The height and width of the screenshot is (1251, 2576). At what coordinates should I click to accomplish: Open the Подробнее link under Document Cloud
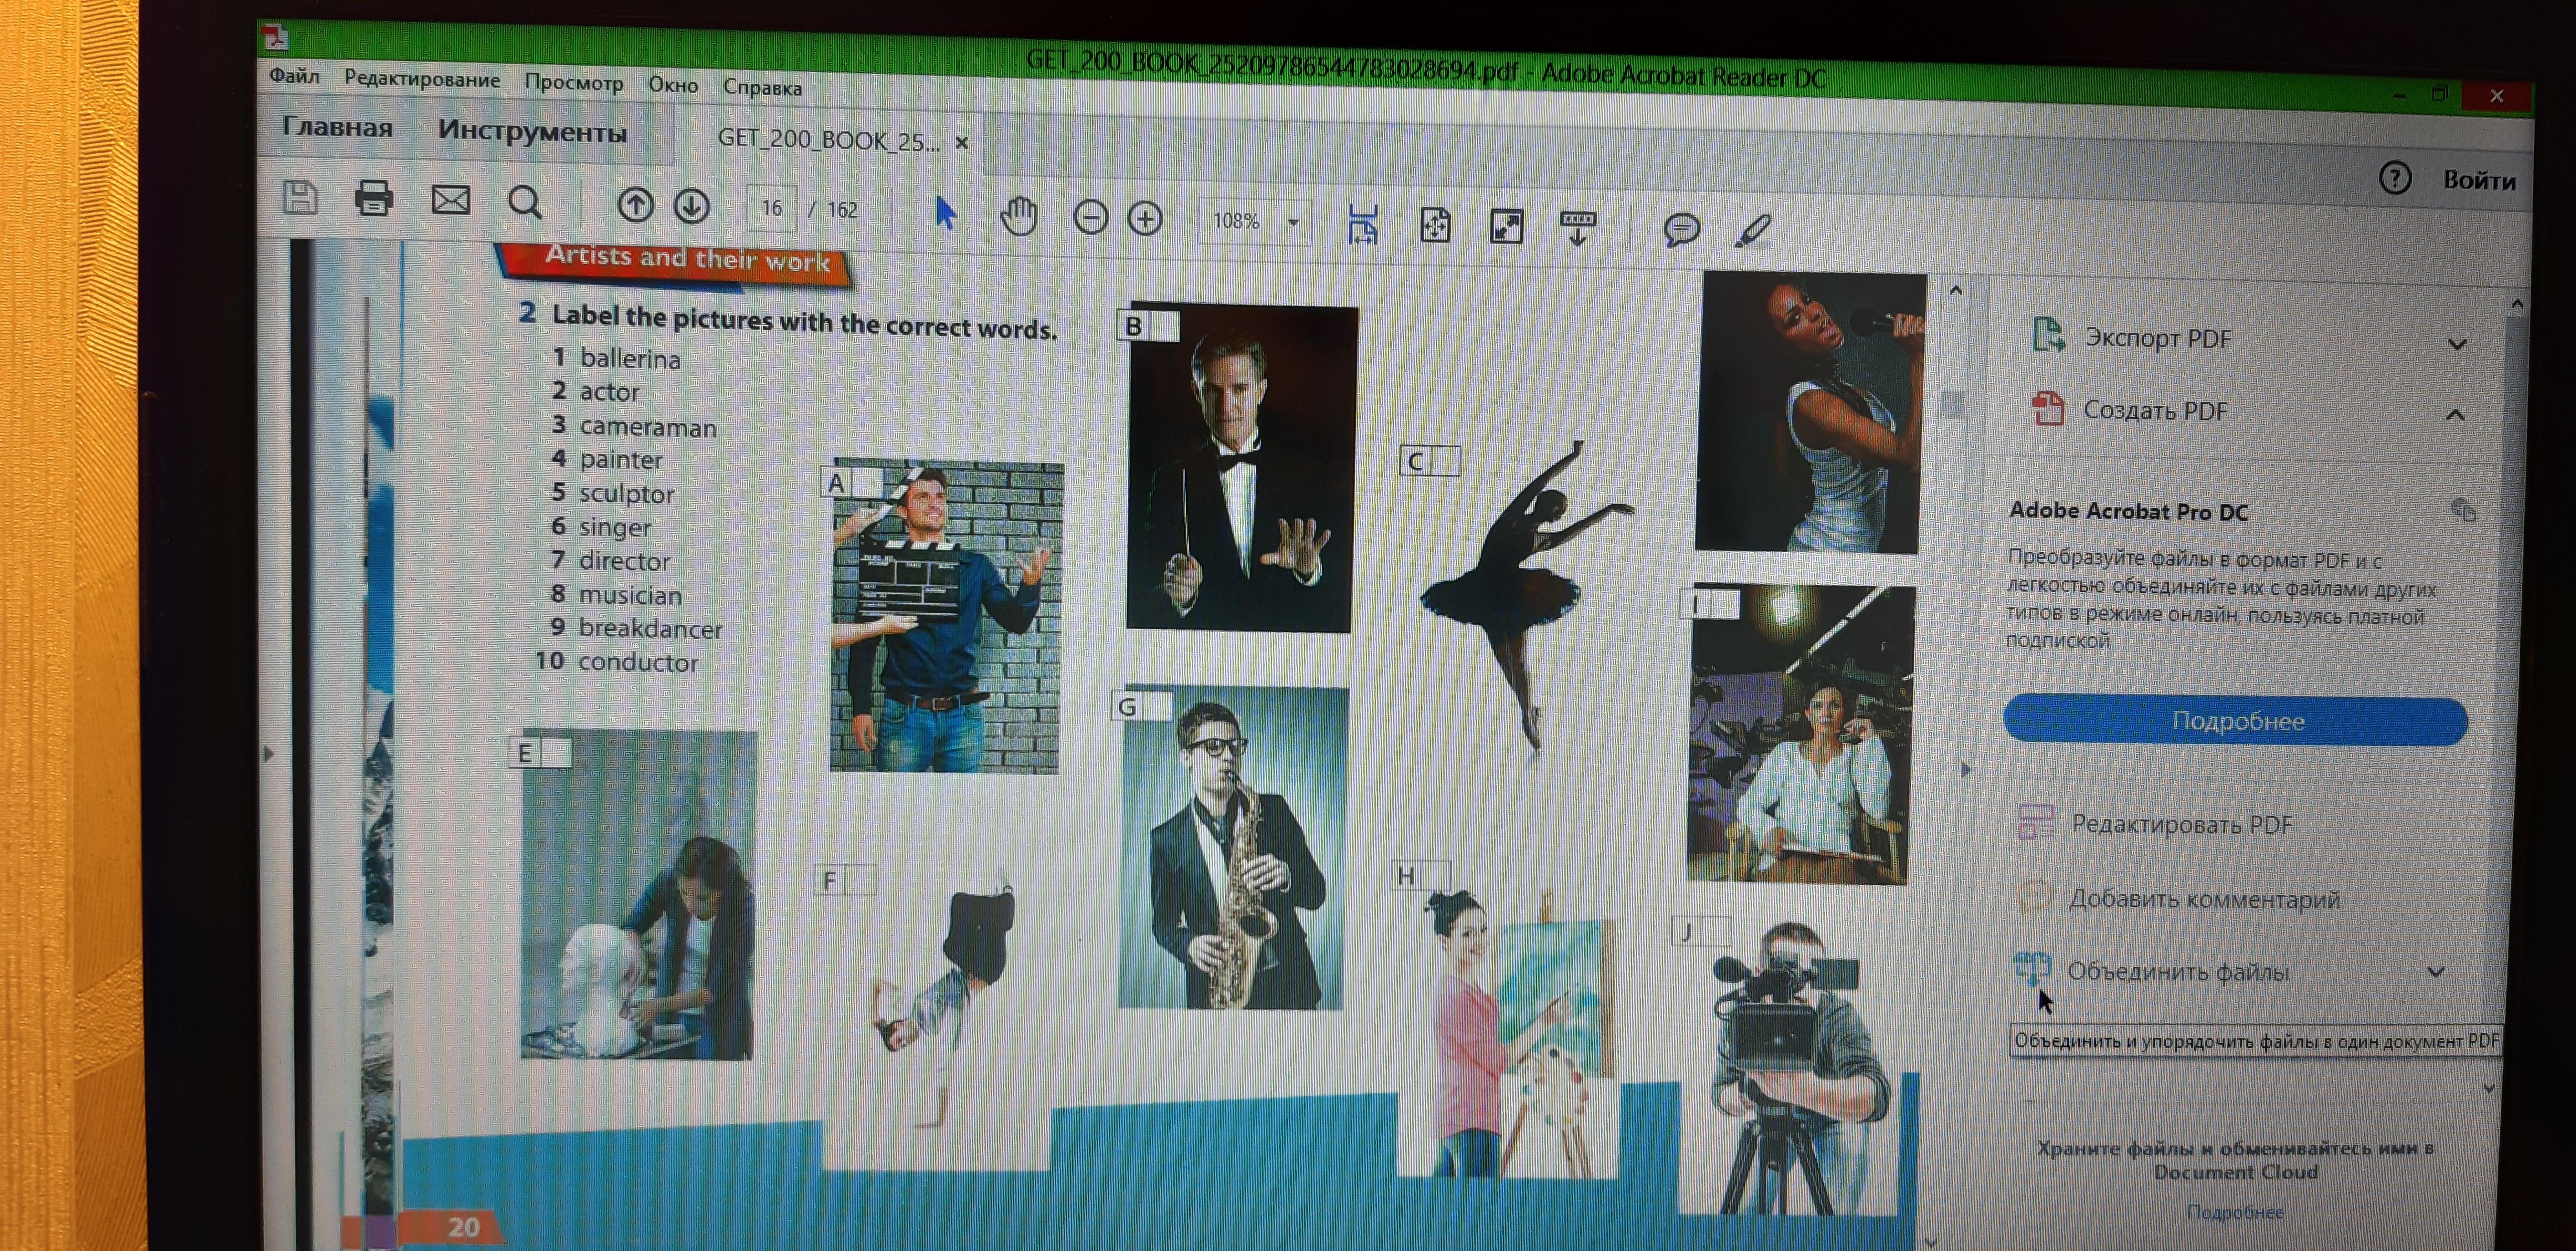point(2234,1211)
